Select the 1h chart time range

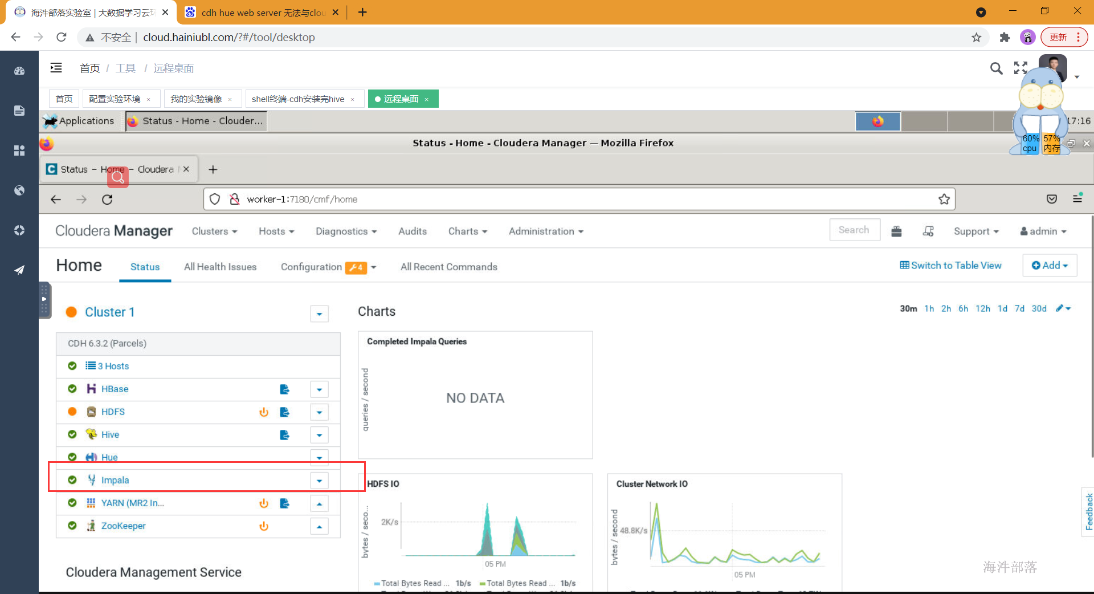click(x=929, y=308)
